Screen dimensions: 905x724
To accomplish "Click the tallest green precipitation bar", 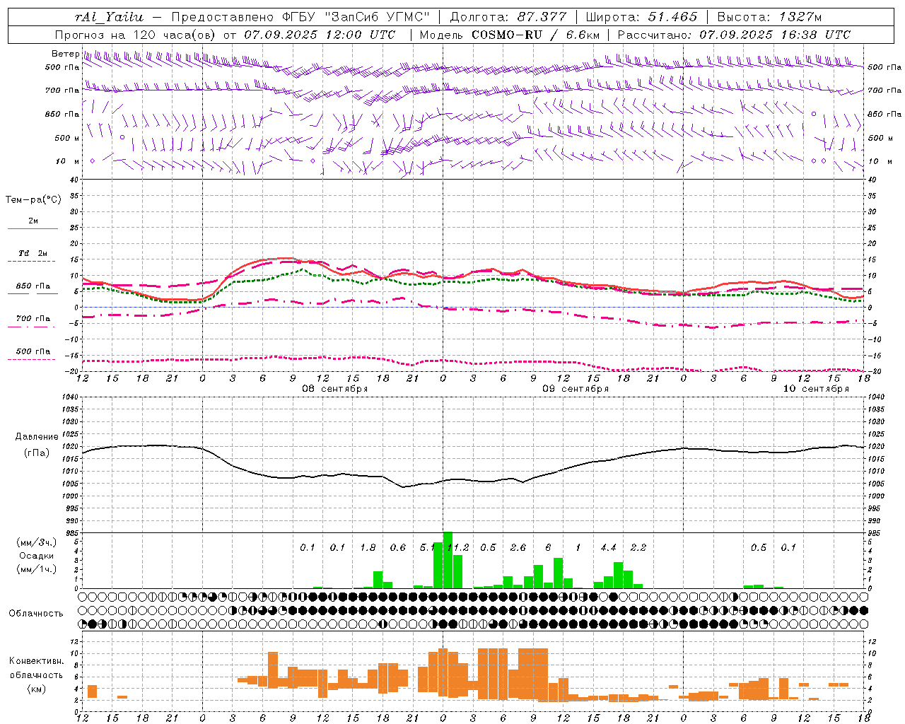I will [448, 560].
